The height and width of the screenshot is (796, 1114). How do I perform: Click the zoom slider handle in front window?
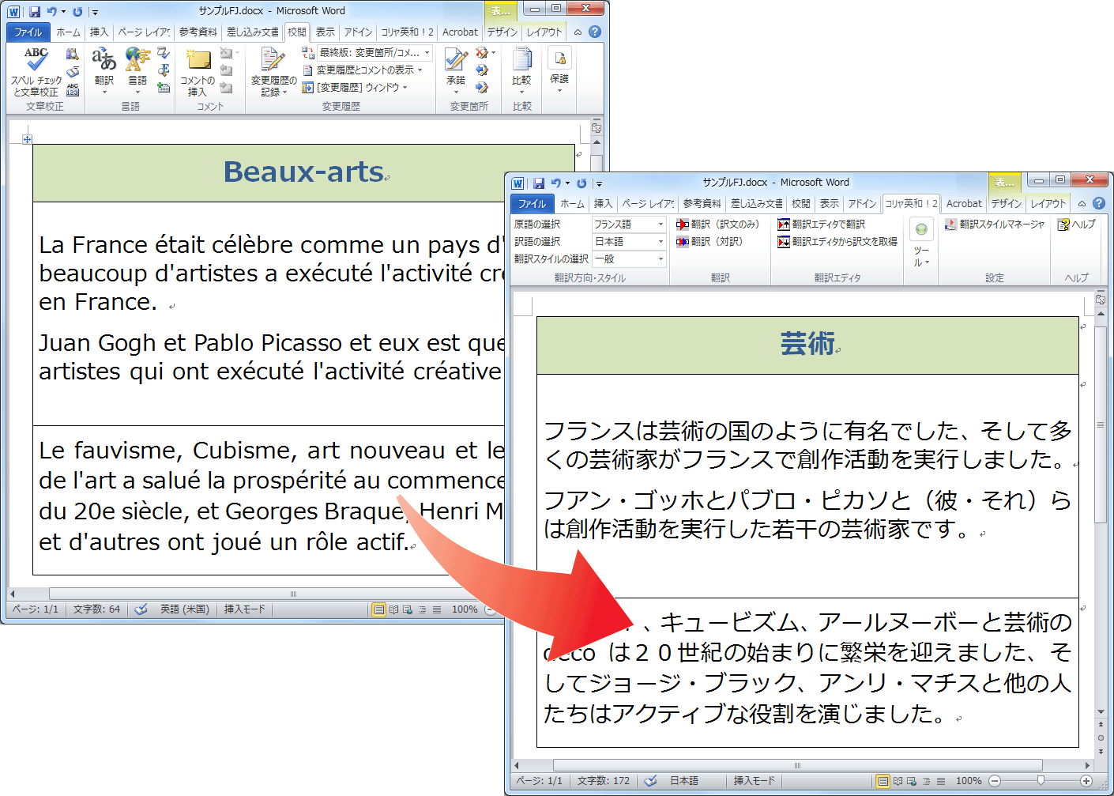pos(1041,781)
